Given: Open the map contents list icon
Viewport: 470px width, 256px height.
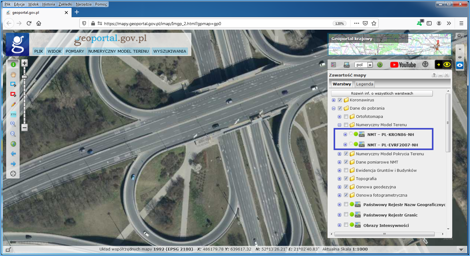Looking at the screenshot, I should click(334, 65).
